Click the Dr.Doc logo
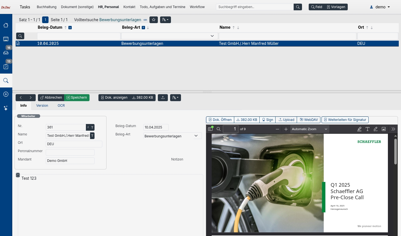 [x=6, y=7]
